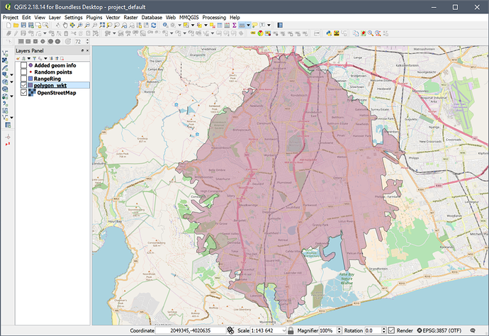
Task: Open the Project menu
Action: click(x=11, y=18)
